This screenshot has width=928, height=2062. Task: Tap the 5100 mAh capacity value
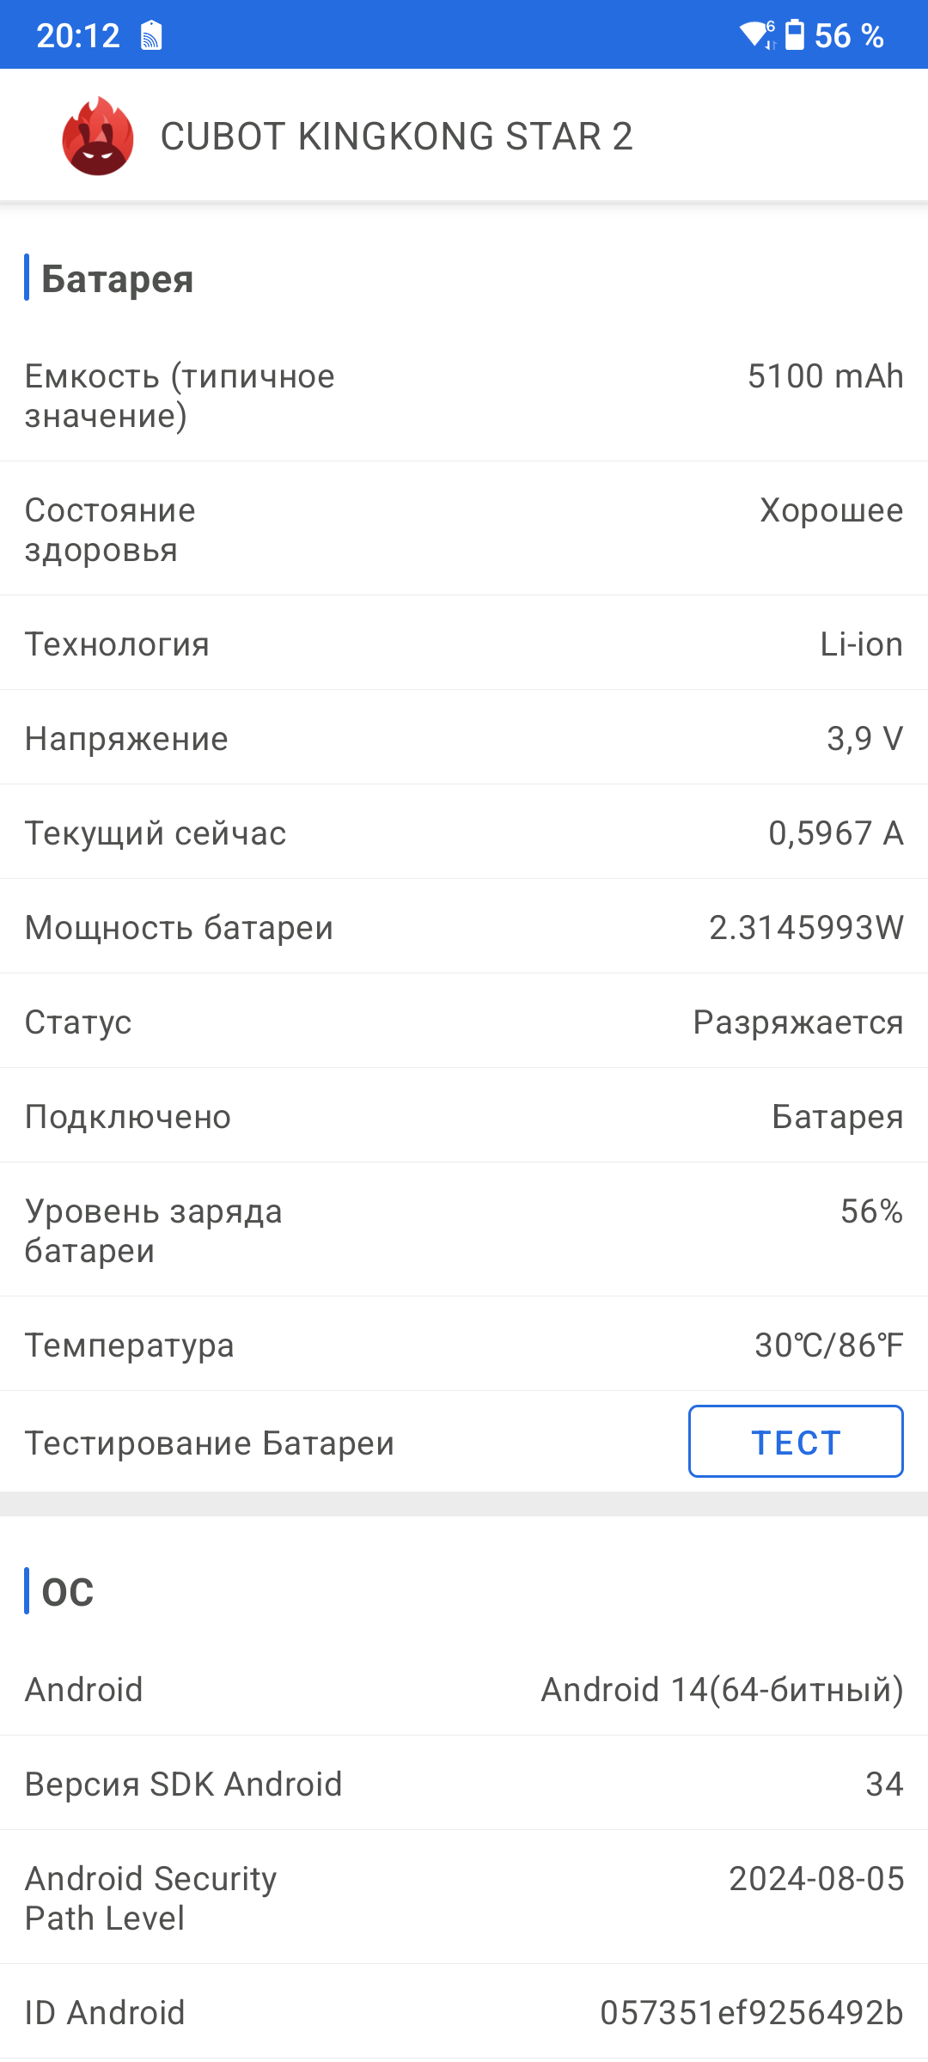tap(825, 376)
